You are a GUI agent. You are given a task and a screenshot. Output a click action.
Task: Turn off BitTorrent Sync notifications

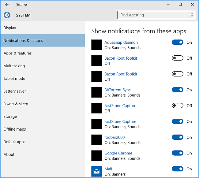[x=178, y=90]
